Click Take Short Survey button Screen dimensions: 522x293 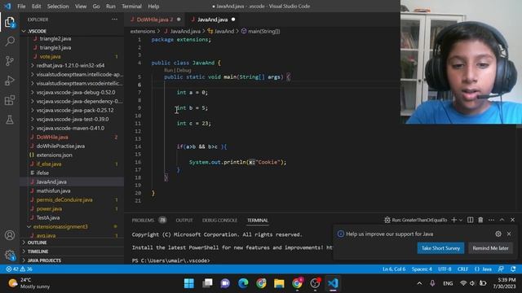coord(440,248)
